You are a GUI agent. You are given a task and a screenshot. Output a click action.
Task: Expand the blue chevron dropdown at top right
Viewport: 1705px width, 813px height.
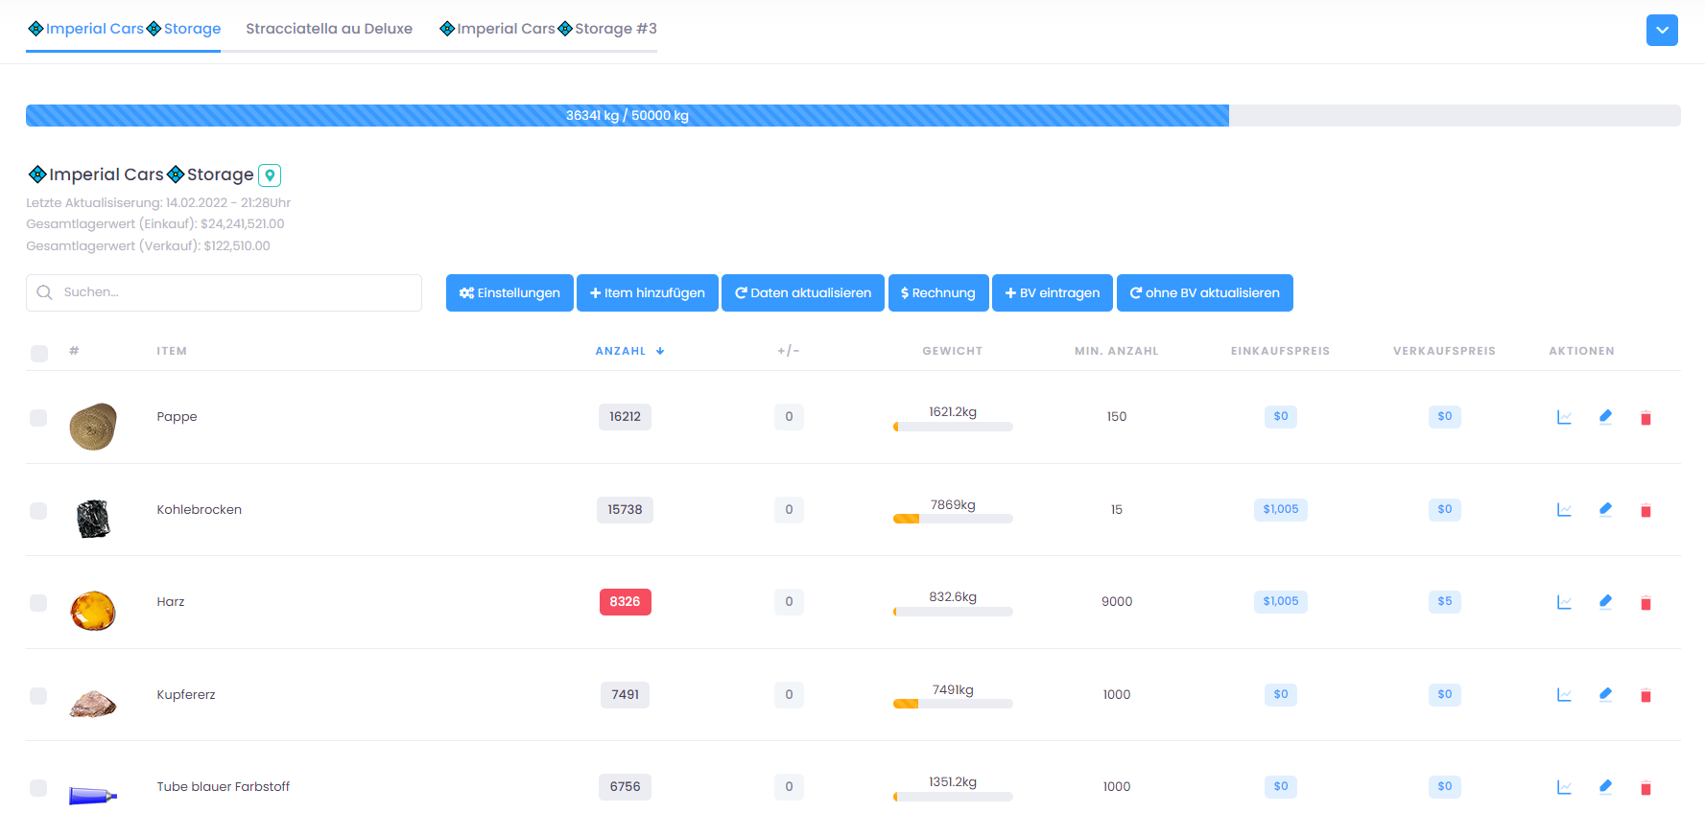pos(1662,31)
